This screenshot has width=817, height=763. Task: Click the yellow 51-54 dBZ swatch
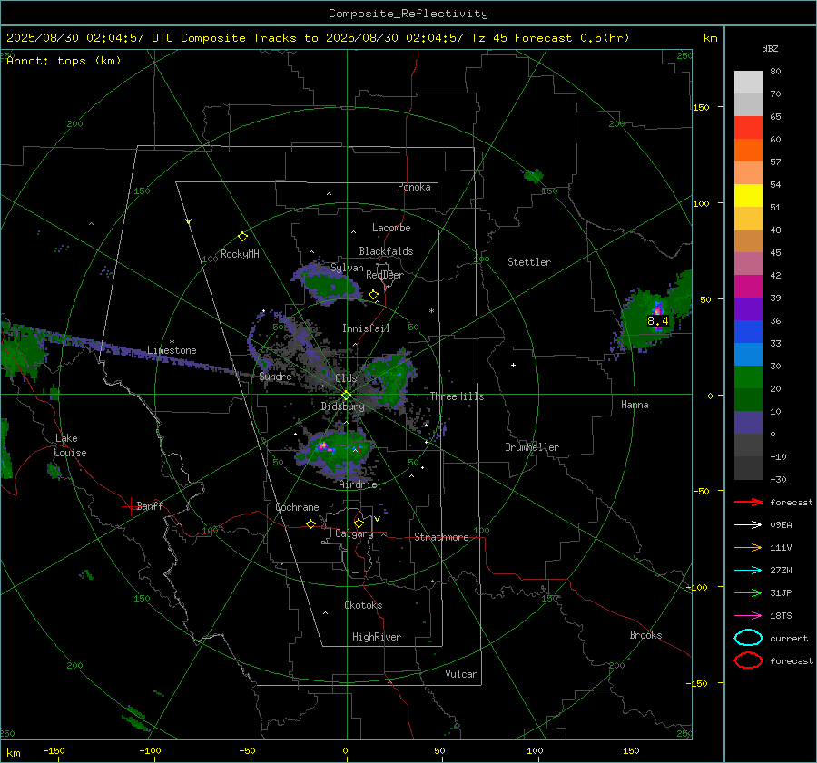748,196
